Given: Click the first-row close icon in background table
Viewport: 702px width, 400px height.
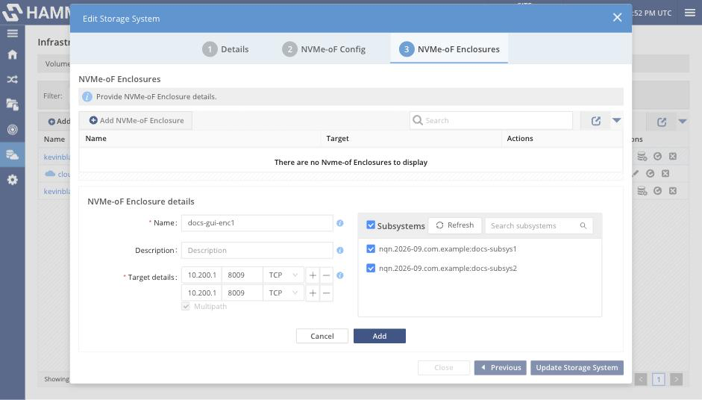Looking at the screenshot, I should [x=673, y=156].
